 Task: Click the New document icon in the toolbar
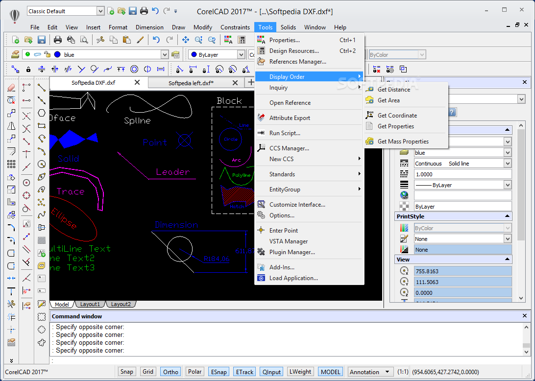15,40
